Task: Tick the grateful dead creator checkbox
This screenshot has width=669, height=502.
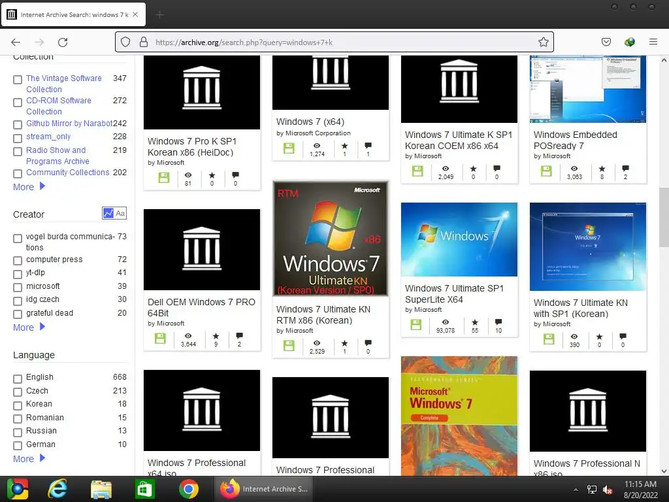Action: point(18,314)
